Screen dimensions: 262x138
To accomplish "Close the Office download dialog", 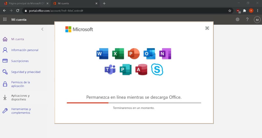I will (x=207, y=28).
